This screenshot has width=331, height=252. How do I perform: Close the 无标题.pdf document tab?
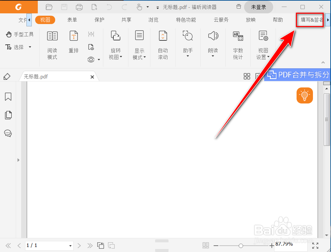click(x=92, y=77)
